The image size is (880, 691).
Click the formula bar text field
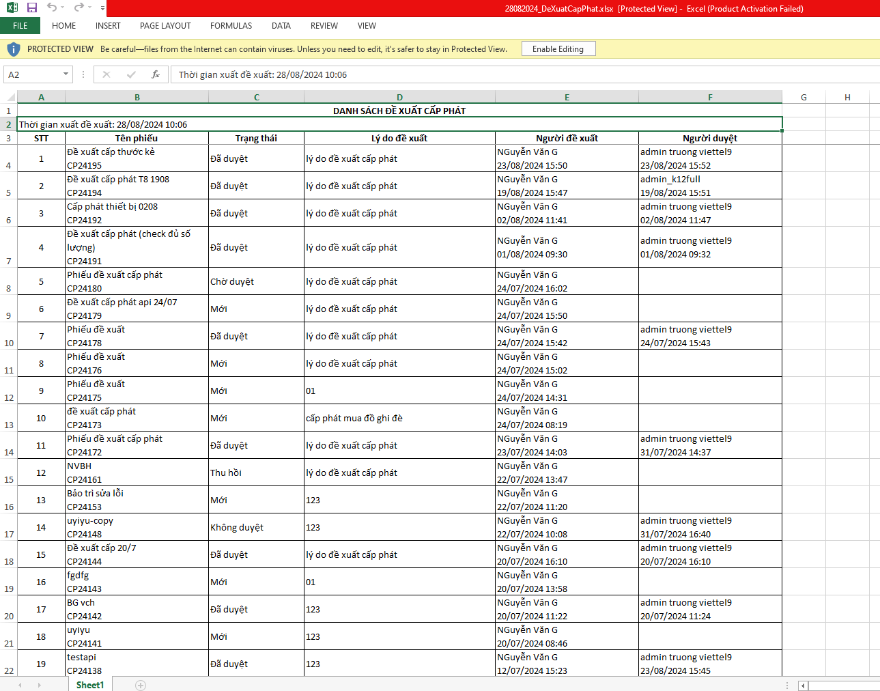pos(524,74)
